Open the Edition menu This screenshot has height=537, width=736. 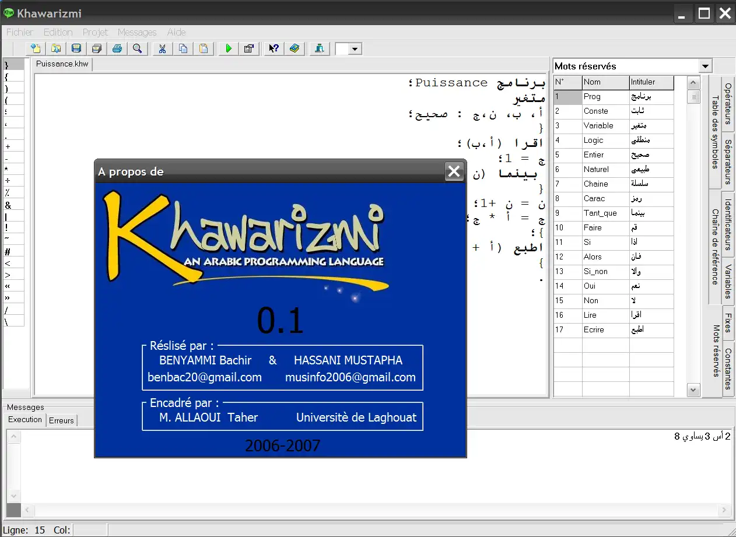[x=58, y=32]
